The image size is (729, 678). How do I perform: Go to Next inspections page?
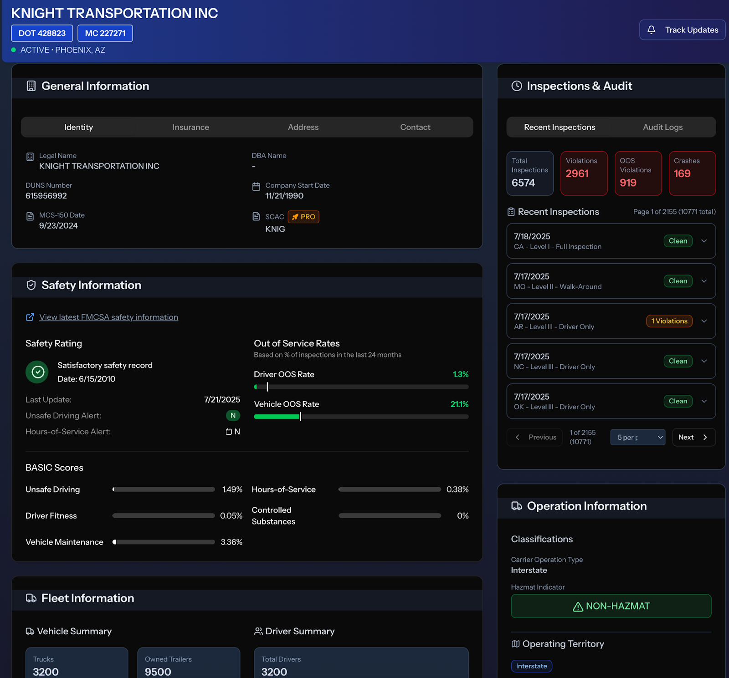coord(694,437)
